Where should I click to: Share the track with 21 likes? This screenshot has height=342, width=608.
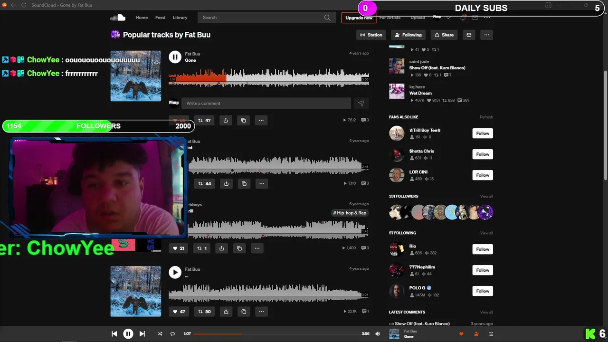pyautogui.click(x=222, y=248)
